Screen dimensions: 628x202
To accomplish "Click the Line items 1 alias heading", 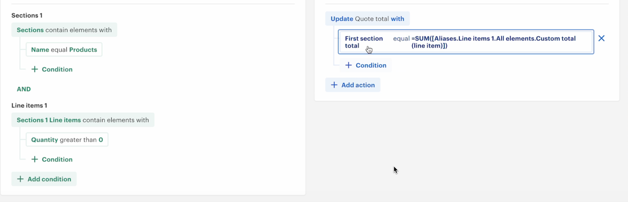I will pyautogui.click(x=29, y=105).
